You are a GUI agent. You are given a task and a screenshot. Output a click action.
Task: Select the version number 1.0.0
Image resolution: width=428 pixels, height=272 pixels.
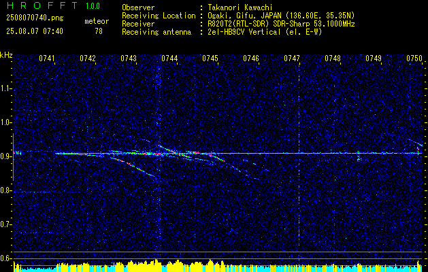93,6
